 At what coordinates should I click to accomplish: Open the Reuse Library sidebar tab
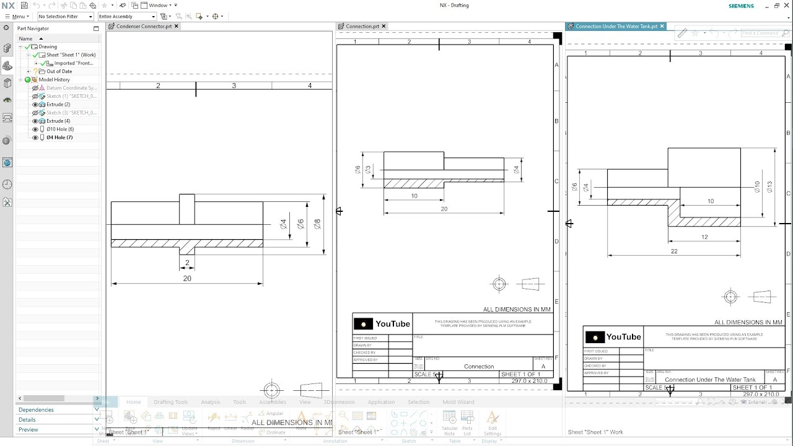point(7,83)
